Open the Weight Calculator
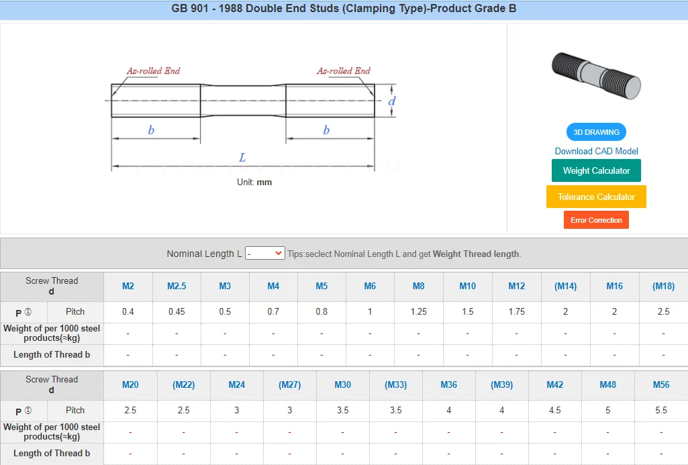This screenshot has height=465, width=688. (595, 170)
